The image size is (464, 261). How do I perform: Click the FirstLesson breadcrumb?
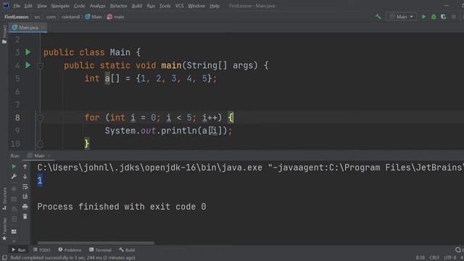pos(16,17)
